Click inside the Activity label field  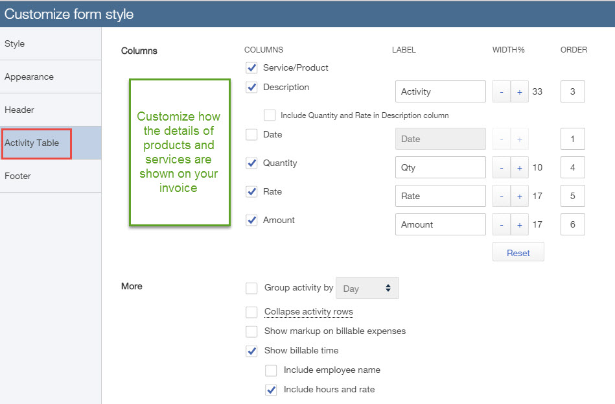pyautogui.click(x=440, y=91)
